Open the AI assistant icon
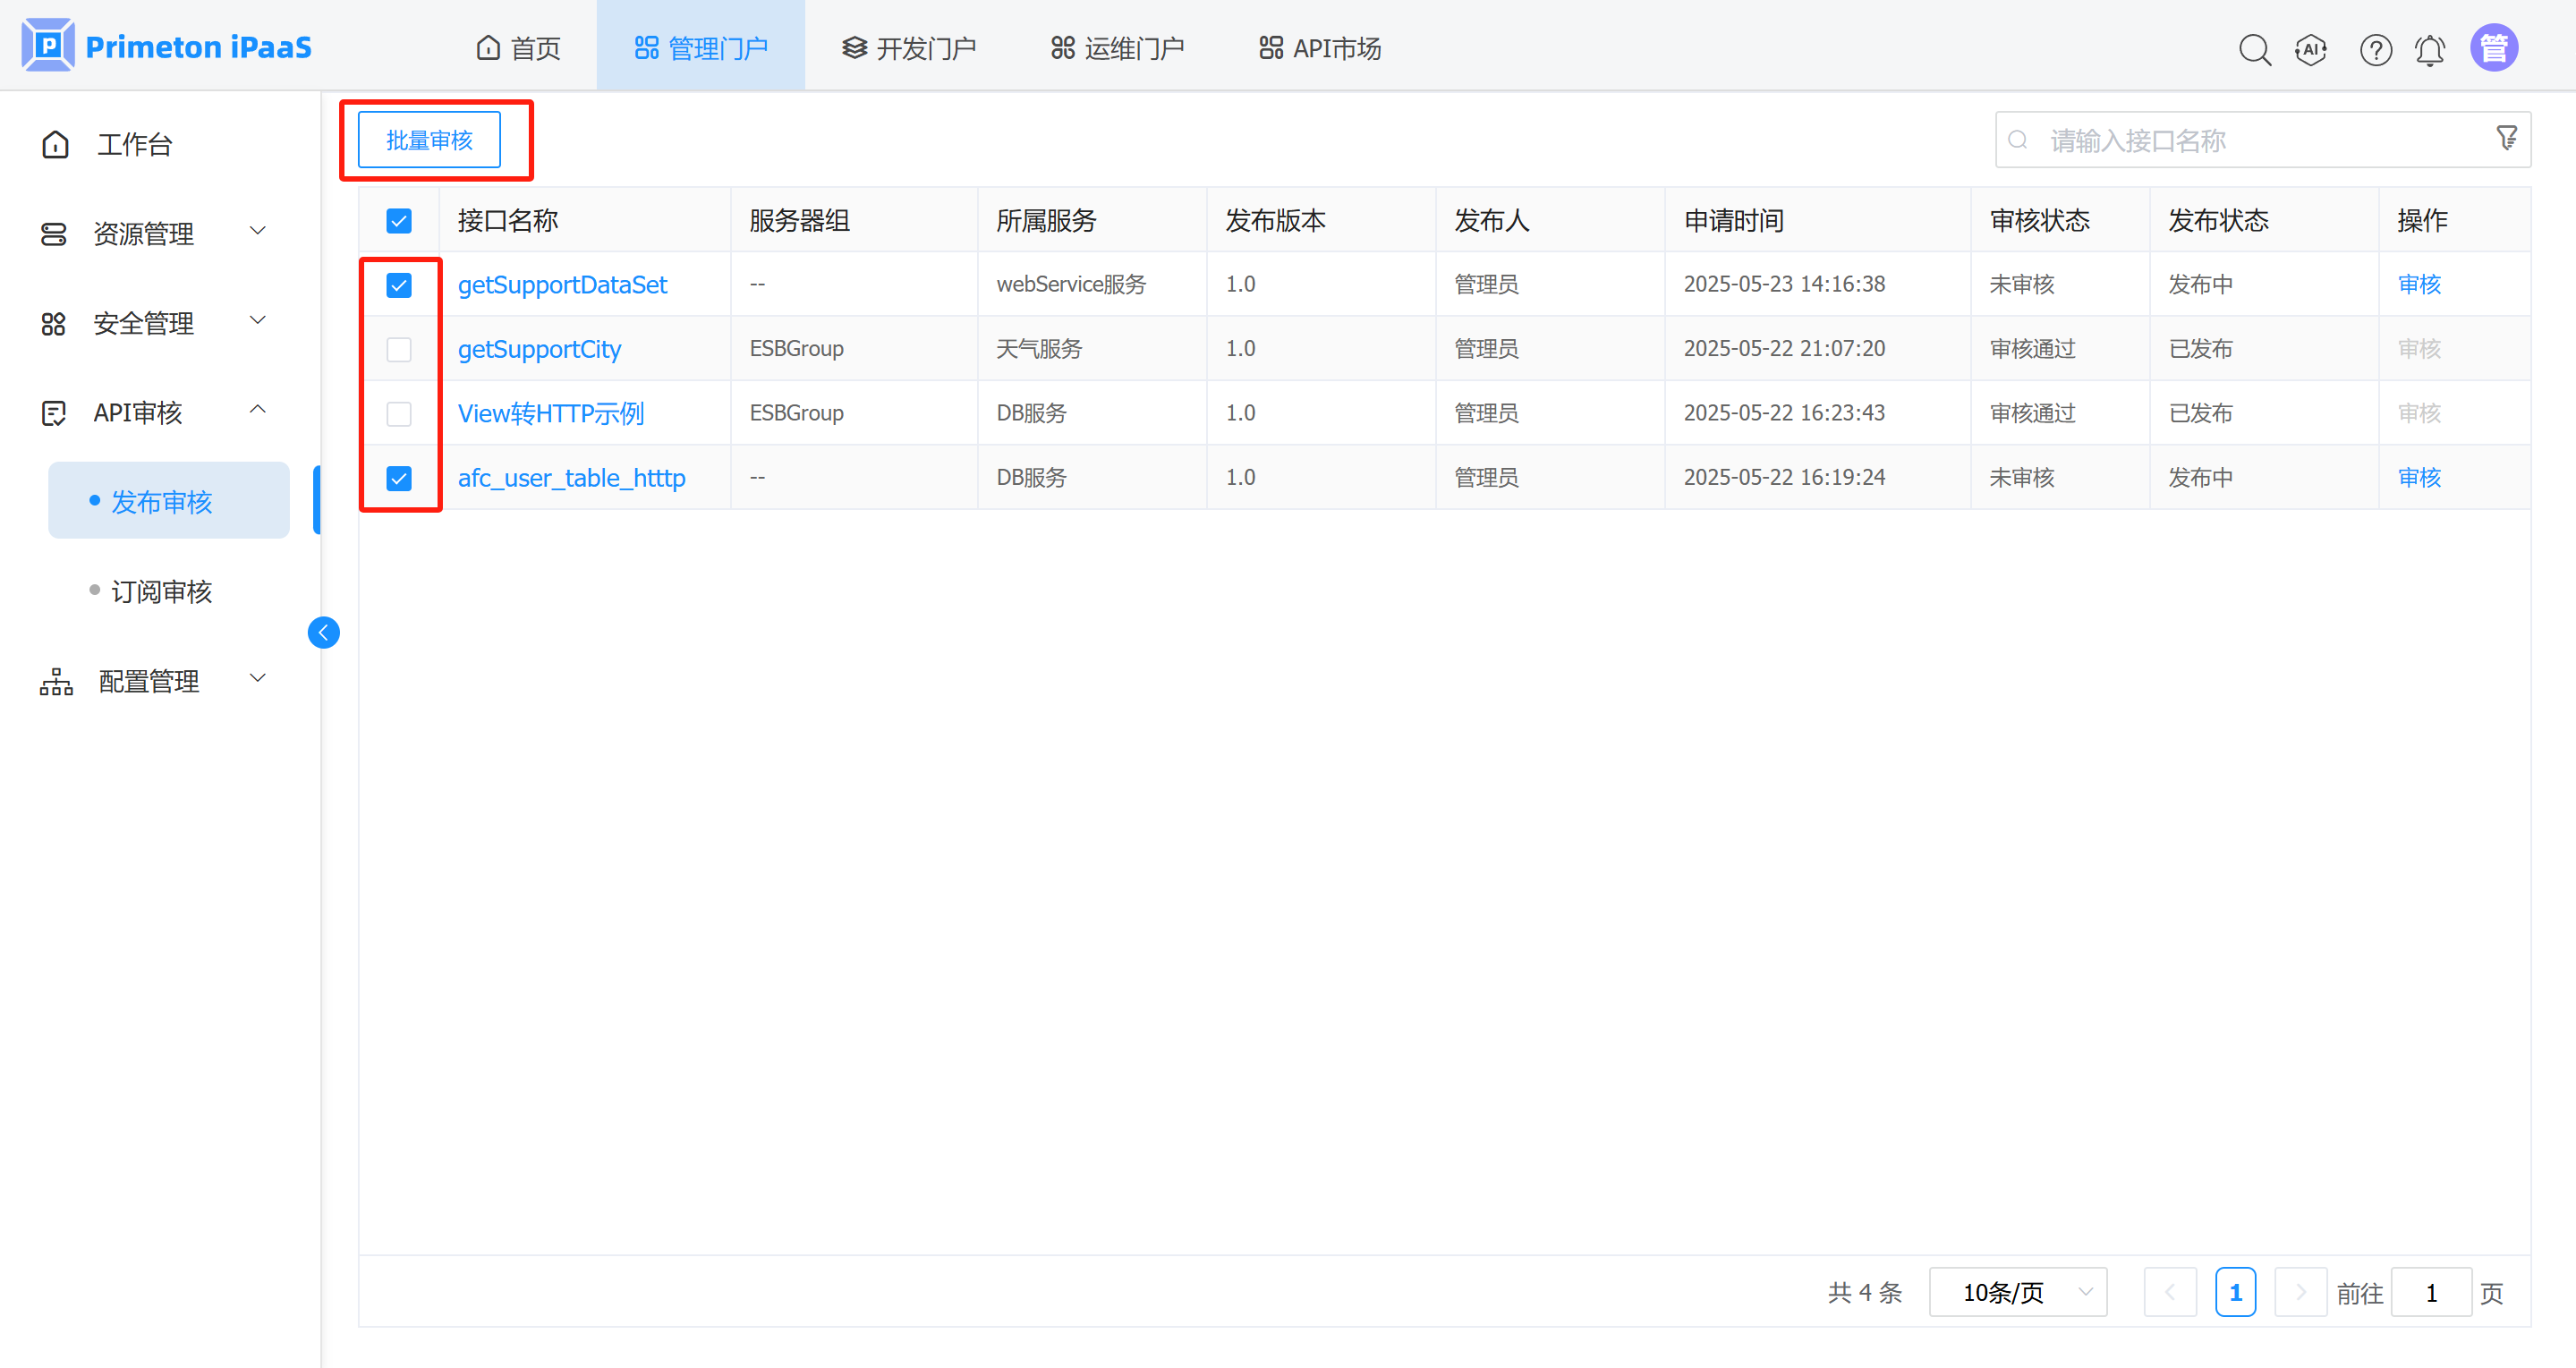The height and width of the screenshot is (1368, 2576). click(2311, 49)
